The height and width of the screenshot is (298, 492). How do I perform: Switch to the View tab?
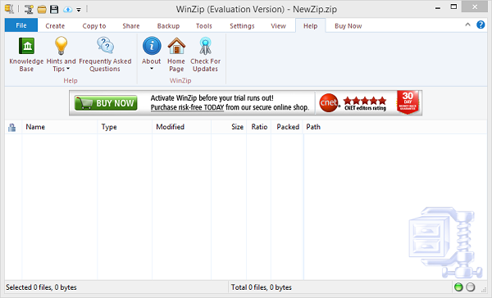tap(278, 26)
